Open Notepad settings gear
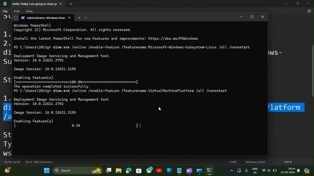Viewport: 314px width, 176px height. [x=309, y=11]
